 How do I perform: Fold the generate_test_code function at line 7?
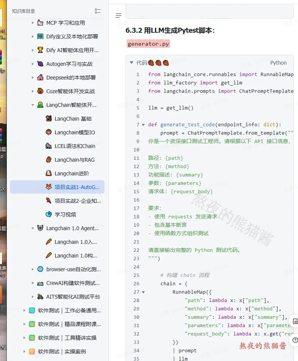pyautogui.click(x=143, y=125)
